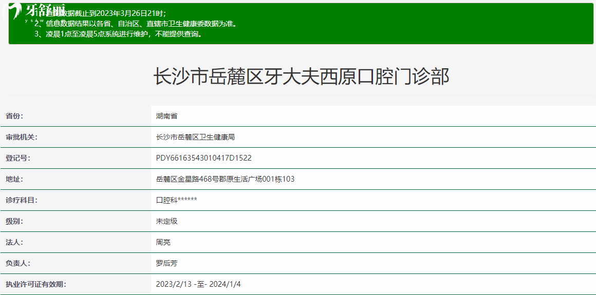Click the notice line about 卫生健康委数据为准

pyautogui.click(x=136, y=24)
